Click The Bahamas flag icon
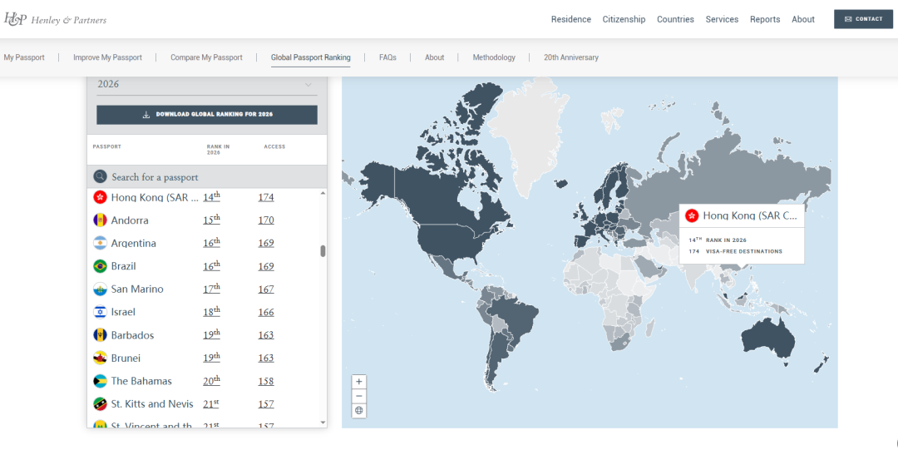Image resolution: width=898 pixels, height=450 pixels. click(x=101, y=381)
